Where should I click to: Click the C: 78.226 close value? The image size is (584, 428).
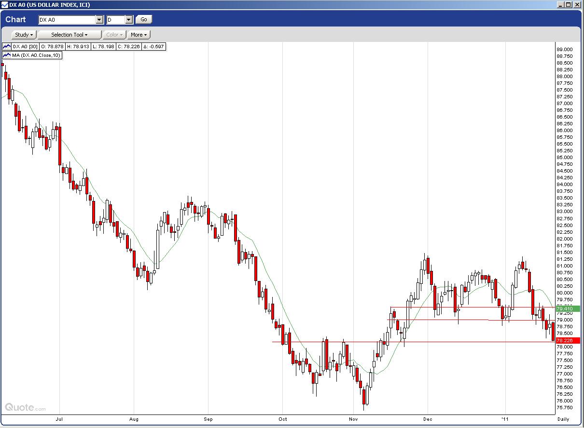(129, 47)
